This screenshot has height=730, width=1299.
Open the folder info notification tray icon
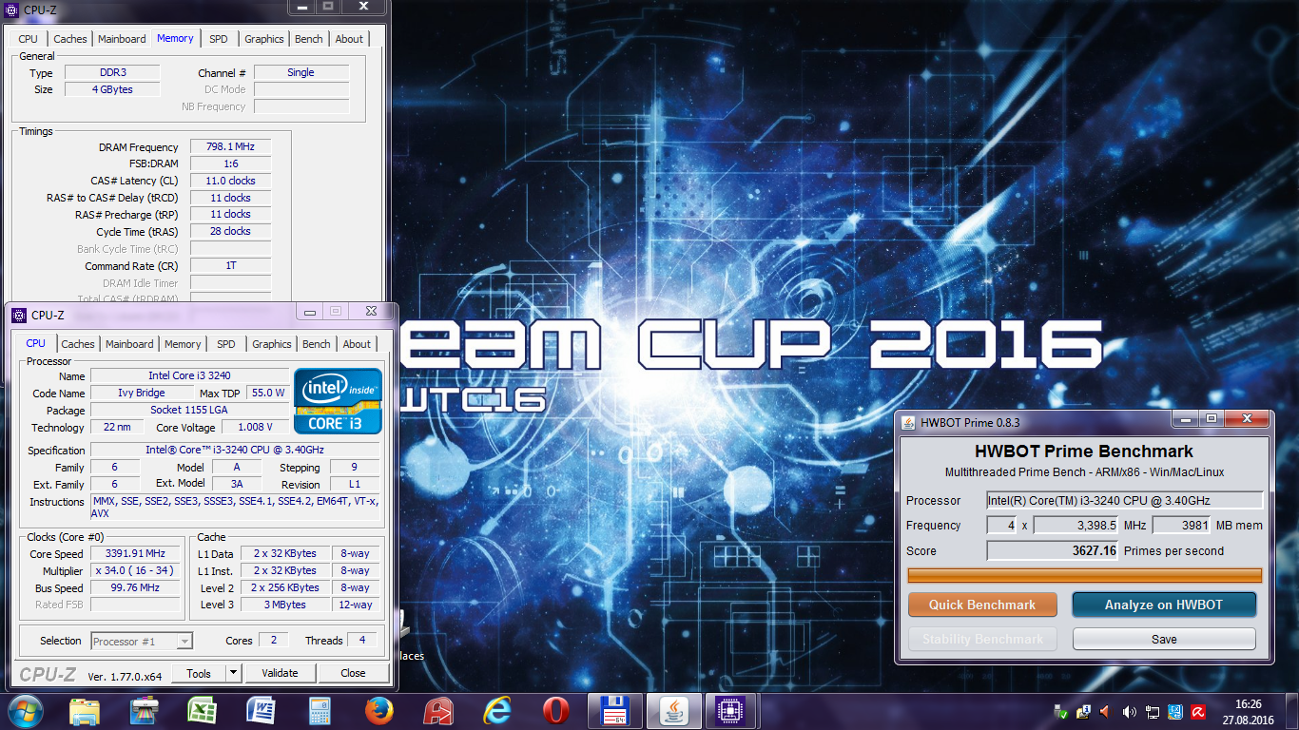[1083, 712]
